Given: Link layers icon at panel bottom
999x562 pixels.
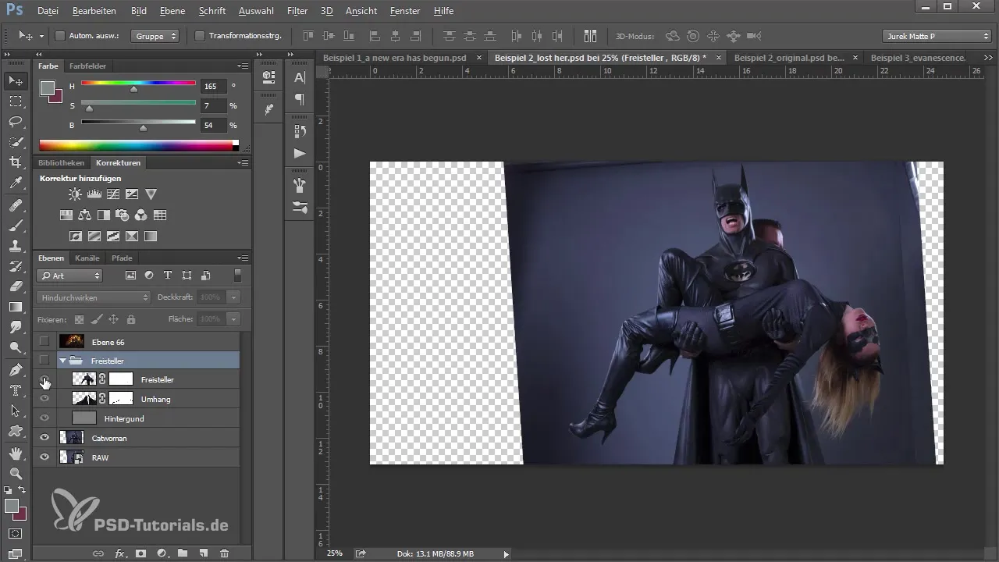Looking at the screenshot, I should point(98,553).
